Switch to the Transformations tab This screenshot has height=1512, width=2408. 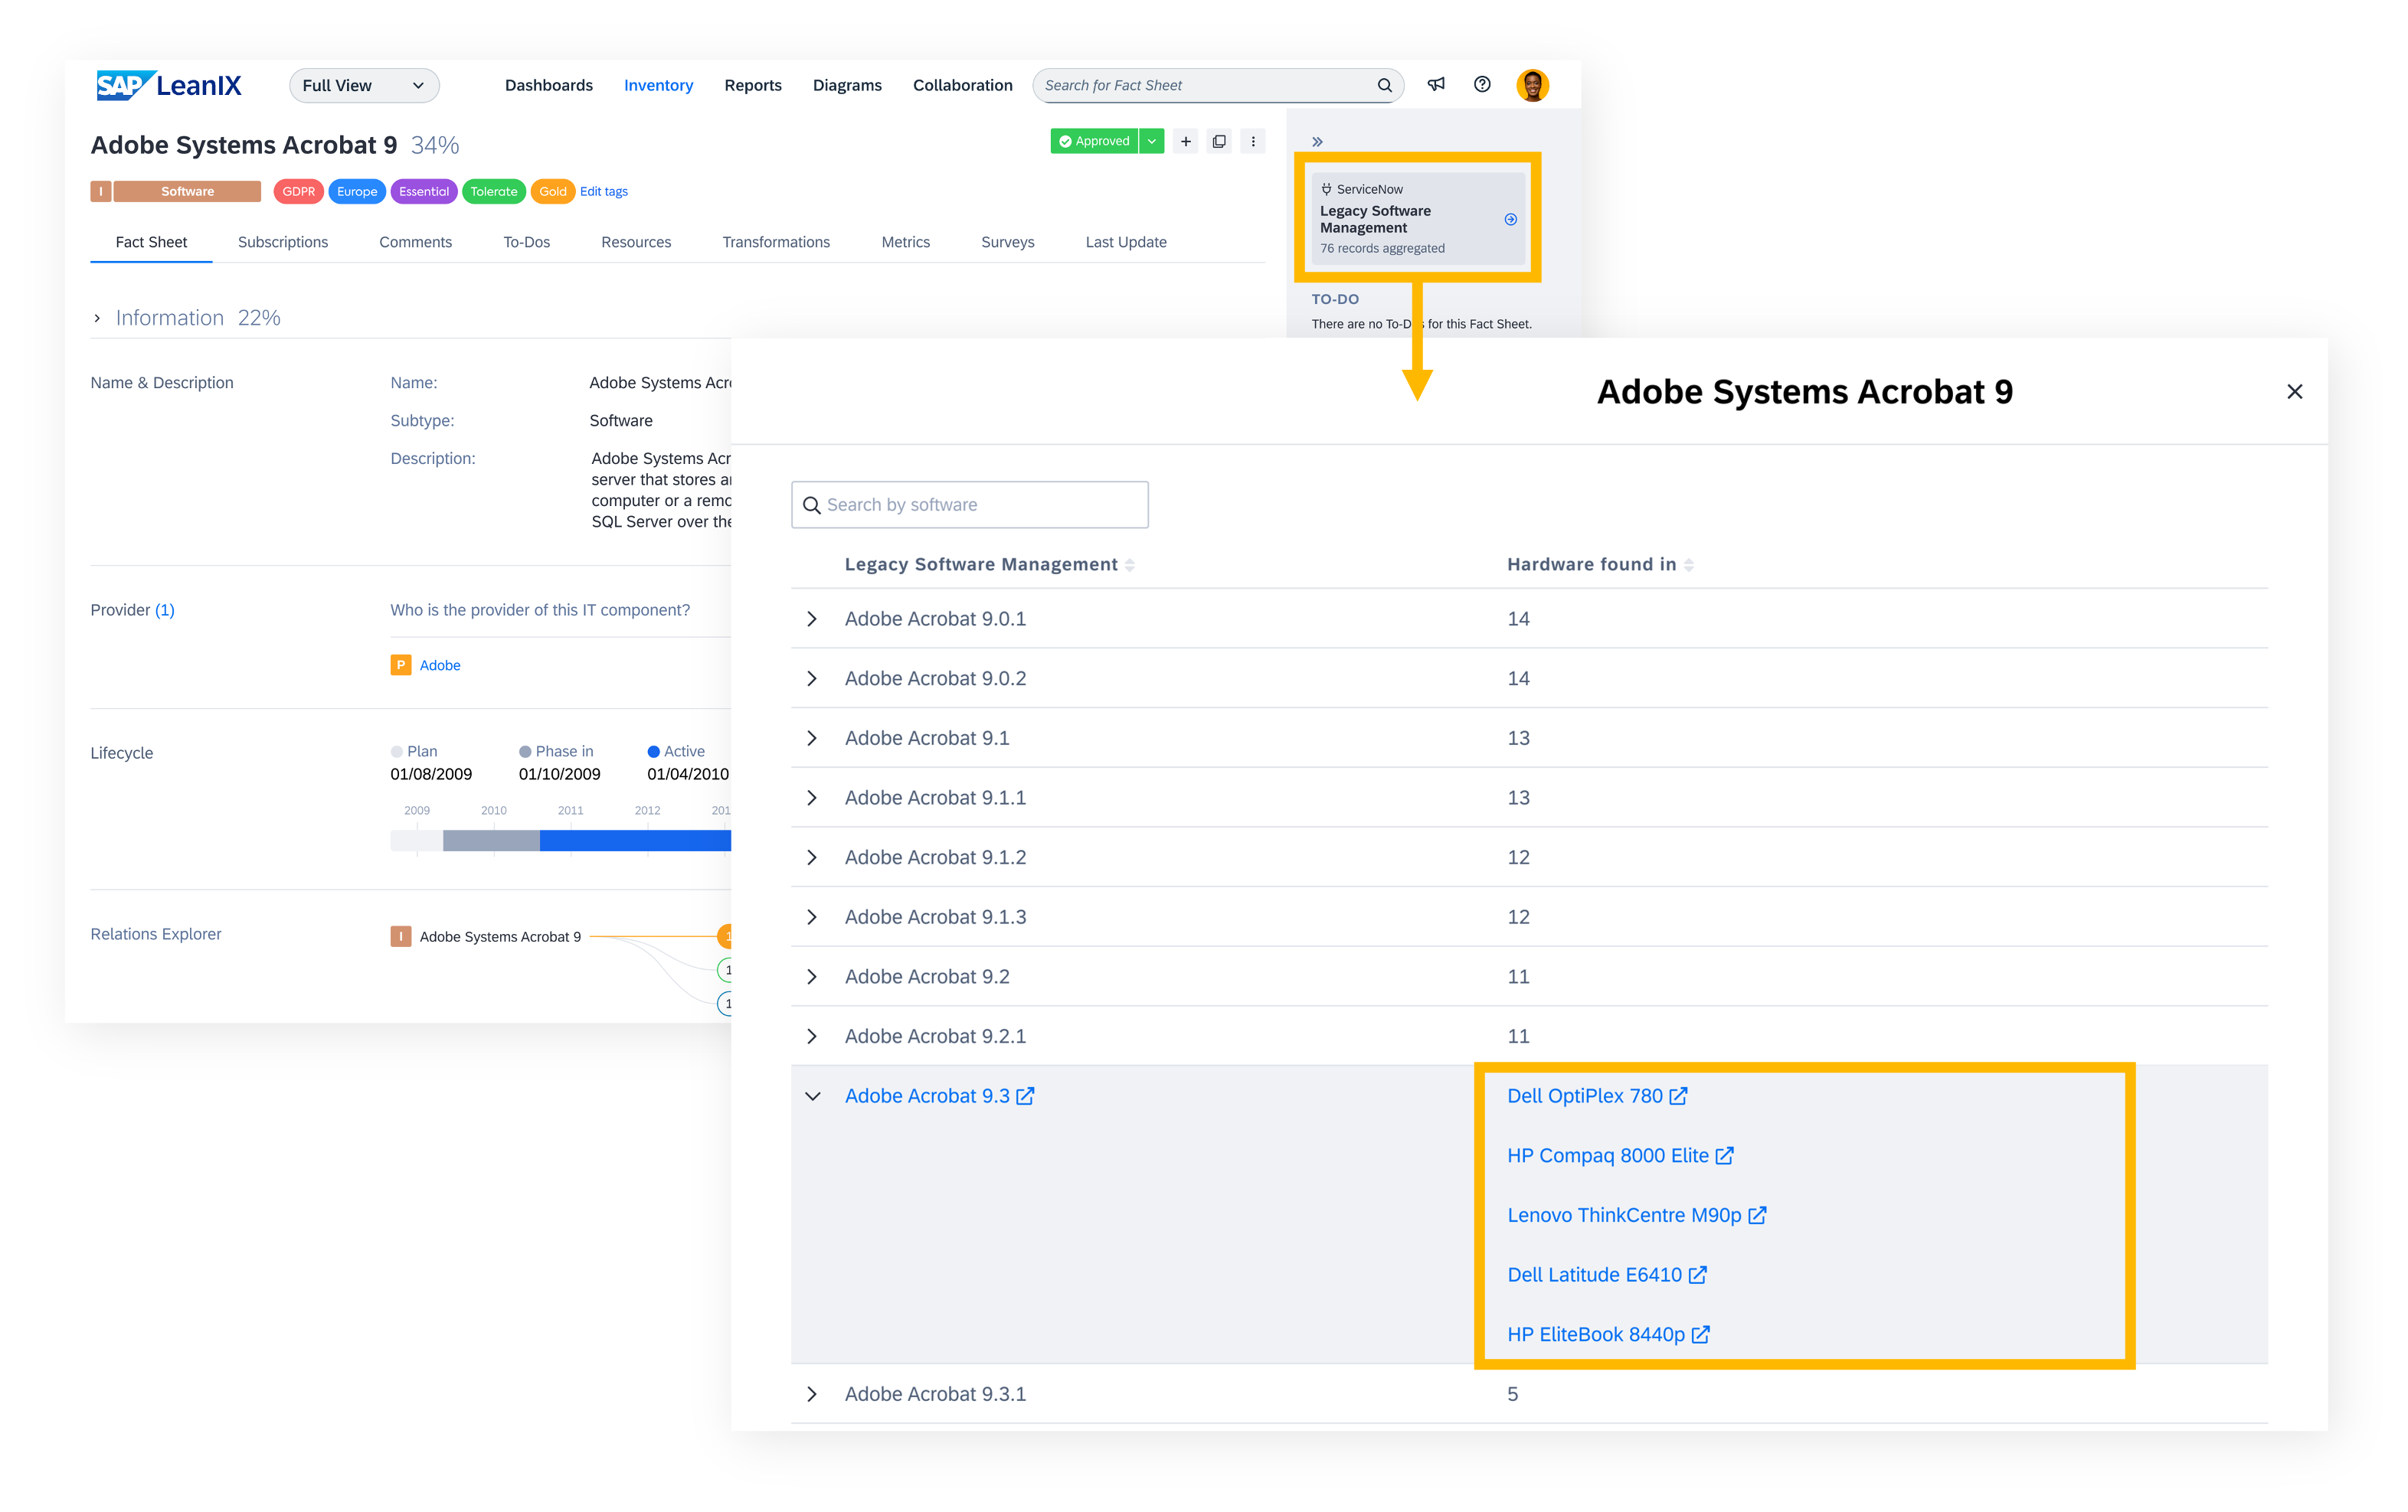pos(776,242)
